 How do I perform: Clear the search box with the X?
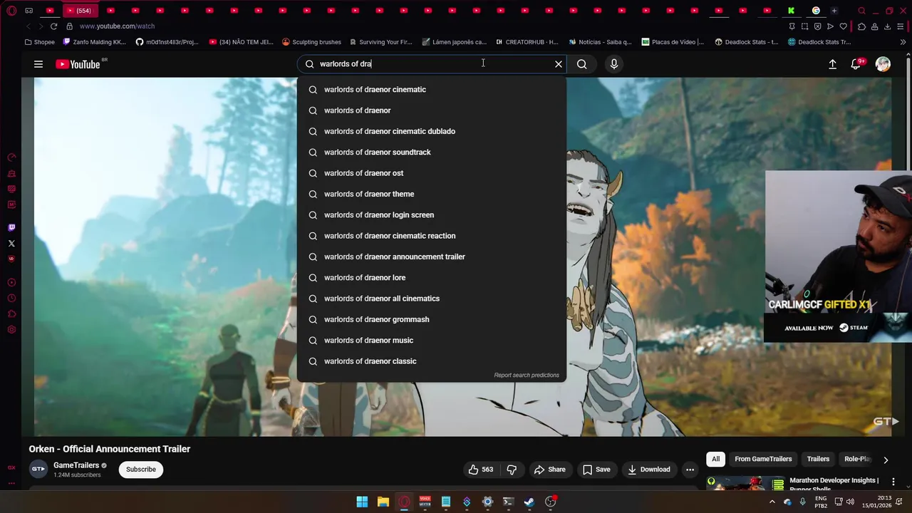559,64
